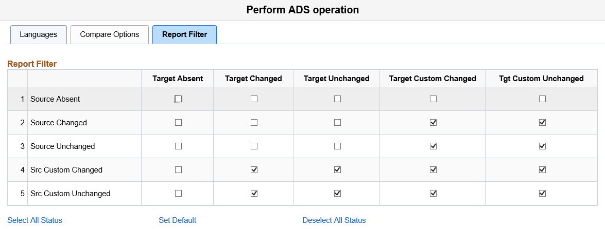Click the Deselect All Status link
Image resolution: width=605 pixels, height=229 pixels.
(x=334, y=220)
